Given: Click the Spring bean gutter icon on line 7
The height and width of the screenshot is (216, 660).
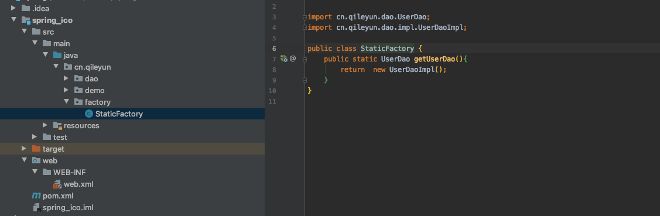Looking at the screenshot, I should pos(283,59).
